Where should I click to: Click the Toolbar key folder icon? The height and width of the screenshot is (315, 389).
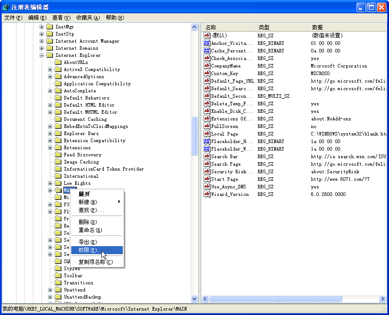point(58,275)
